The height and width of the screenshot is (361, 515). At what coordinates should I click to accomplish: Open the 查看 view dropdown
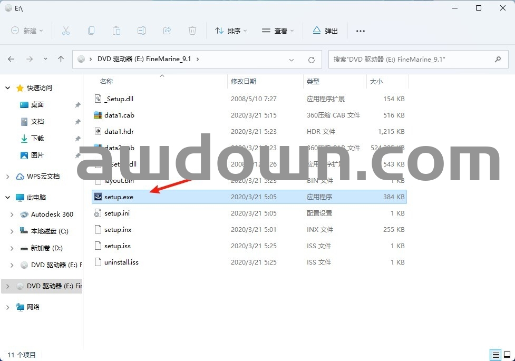click(278, 31)
